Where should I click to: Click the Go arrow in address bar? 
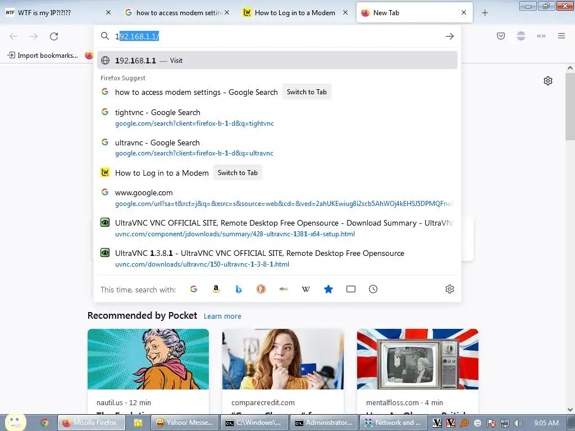450,36
